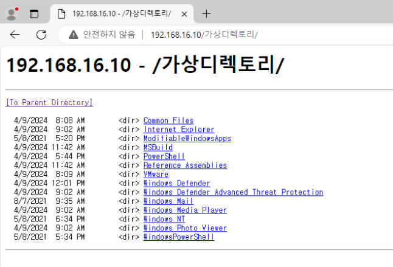
Task: Close the 192.168.16.10 tab
Action: (x=184, y=14)
